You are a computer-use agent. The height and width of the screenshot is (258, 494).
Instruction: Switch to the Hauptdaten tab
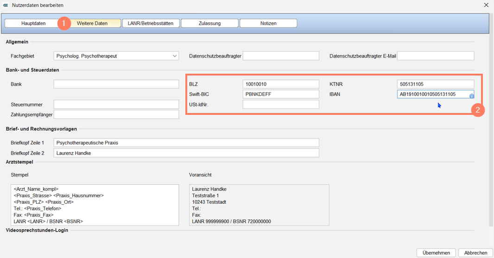click(33, 23)
